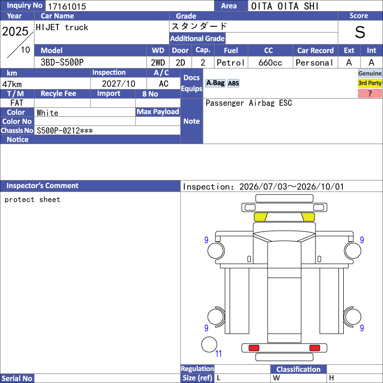Click the spare tire circle marked 11

(x=209, y=344)
